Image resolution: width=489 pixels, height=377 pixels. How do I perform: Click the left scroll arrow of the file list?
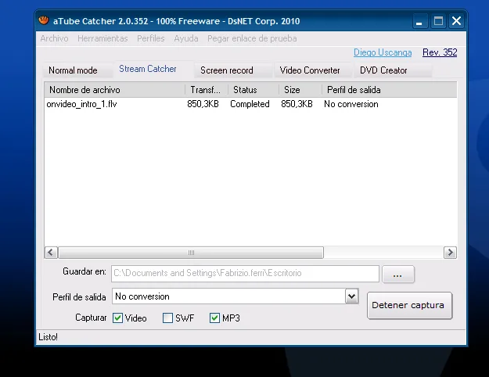pyautogui.click(x=51, y=253)
